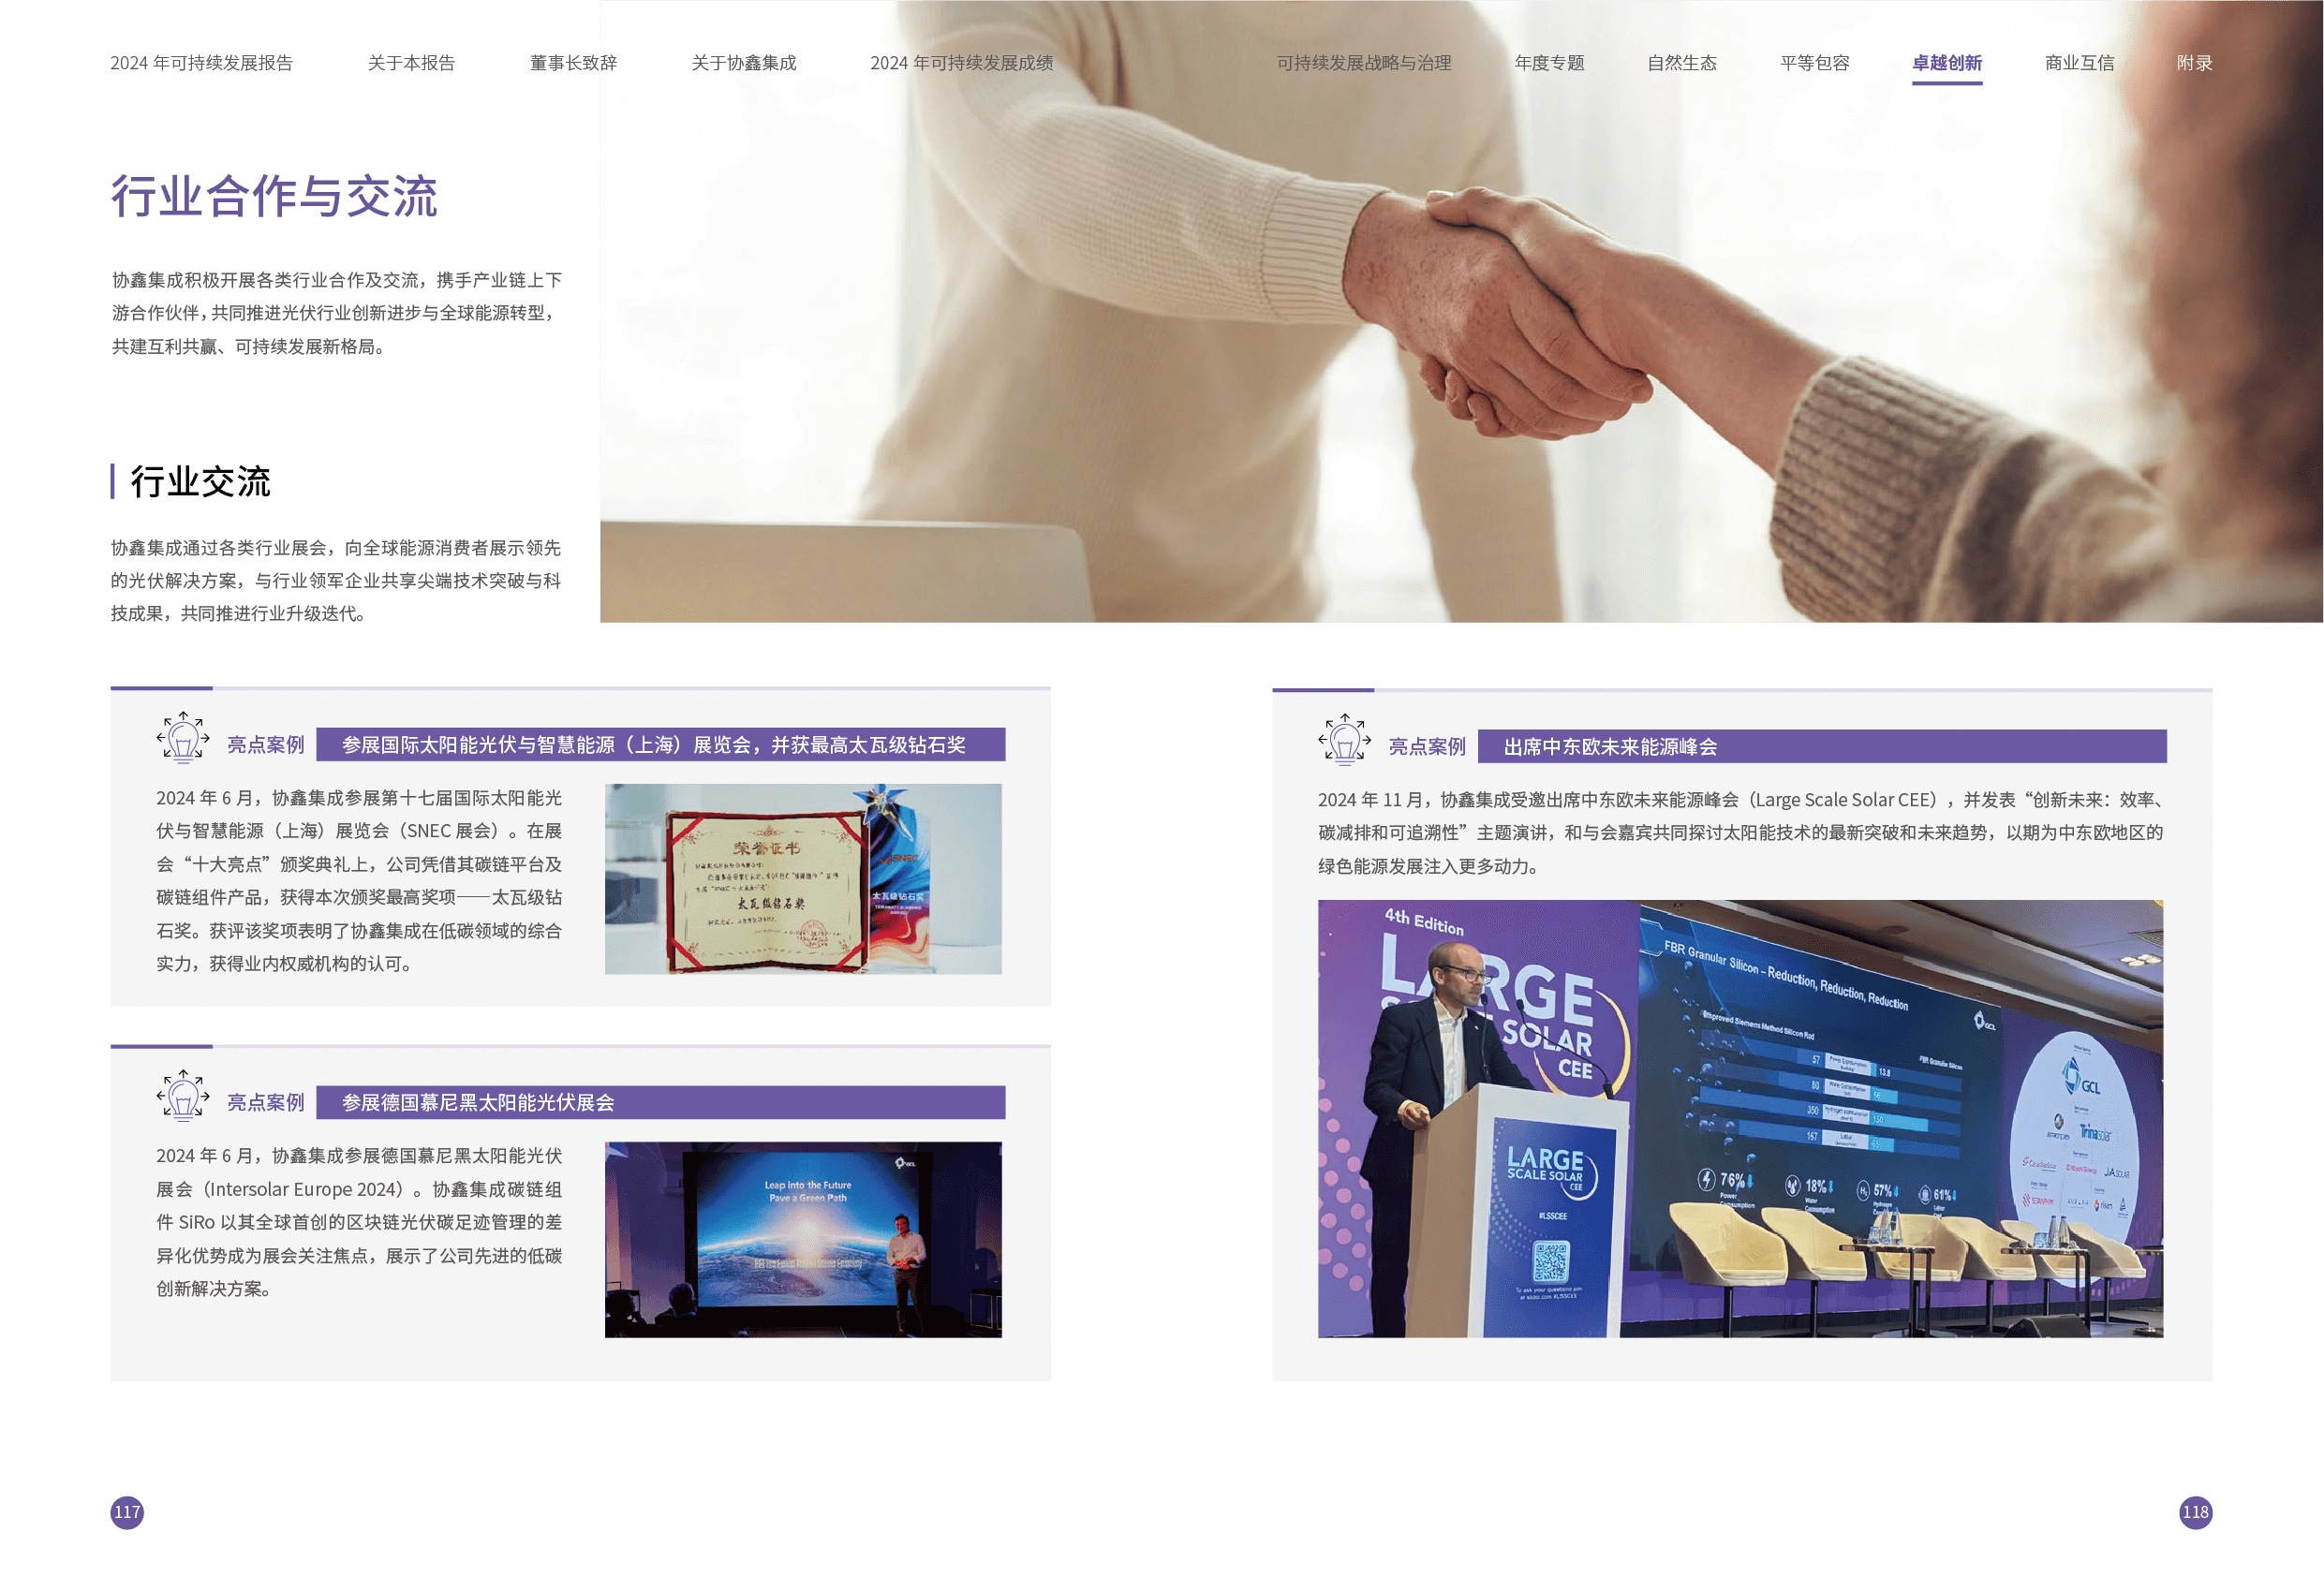Jump to the 2024 年可持续发展成绩 section
The image size is (2324, 1577).
961,63
